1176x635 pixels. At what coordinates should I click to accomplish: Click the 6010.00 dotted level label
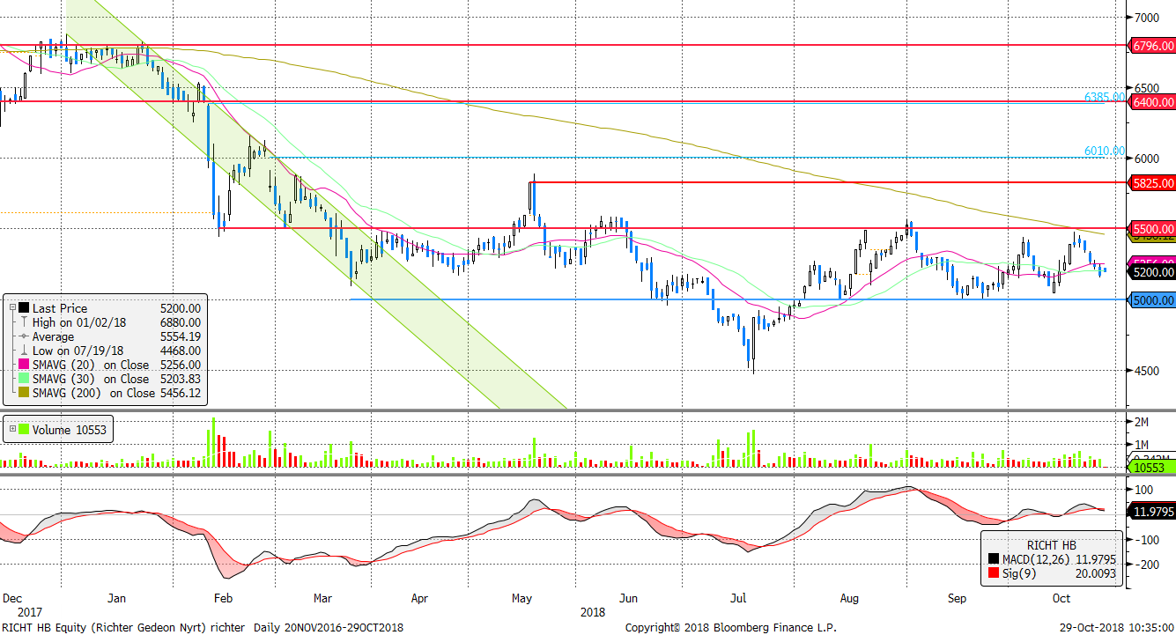pos(1105,151)
